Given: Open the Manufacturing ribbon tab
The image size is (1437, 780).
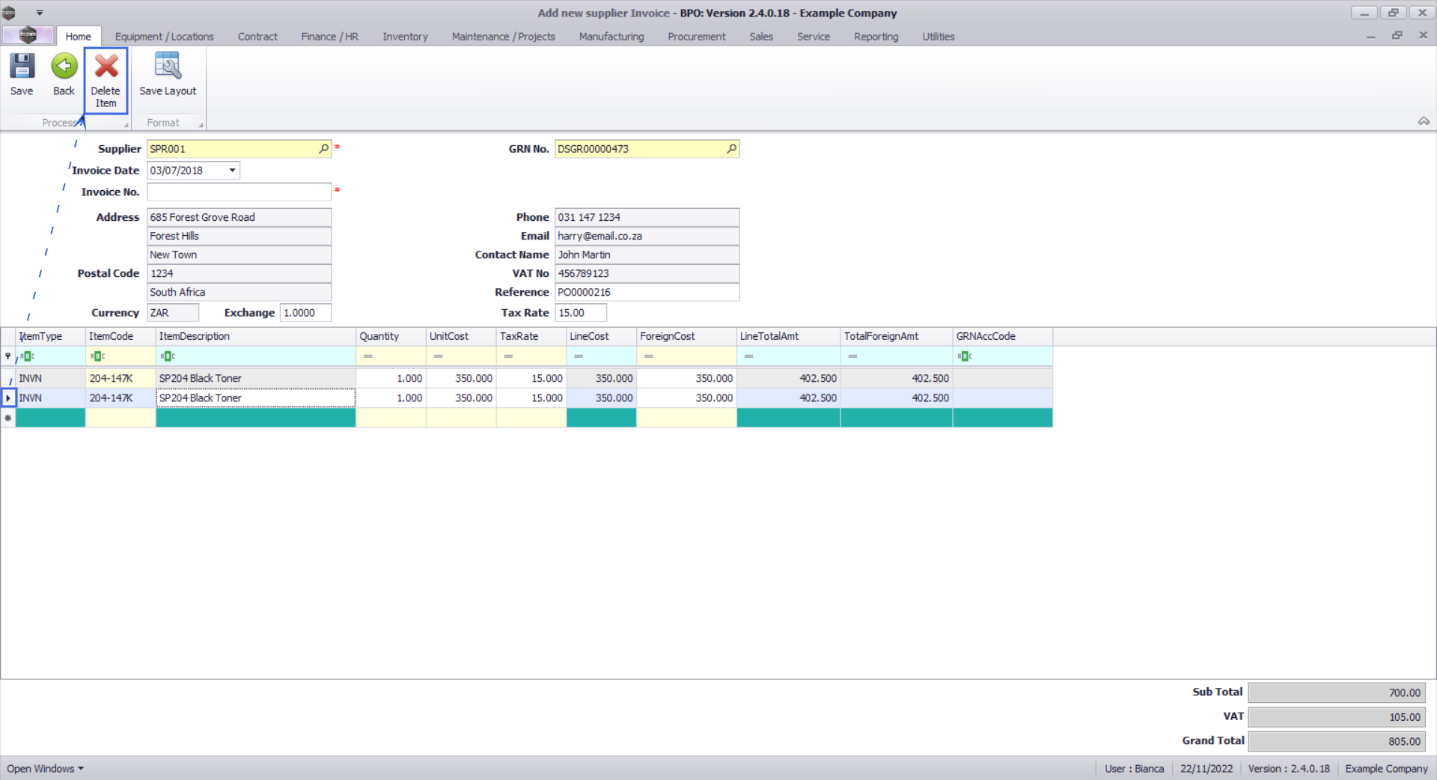Looking at the screenshot, I should coord(611,36).
